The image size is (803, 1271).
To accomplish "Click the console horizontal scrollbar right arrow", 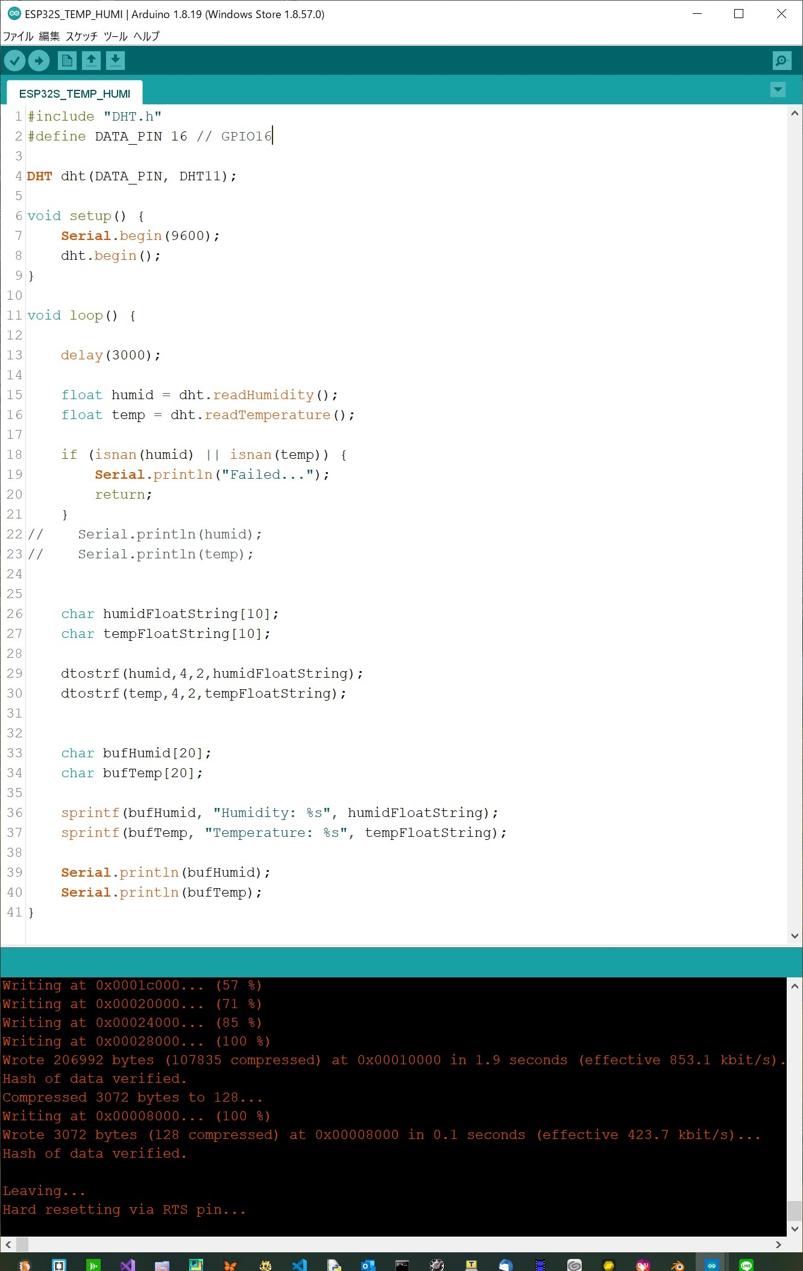I will [778, 1244].
